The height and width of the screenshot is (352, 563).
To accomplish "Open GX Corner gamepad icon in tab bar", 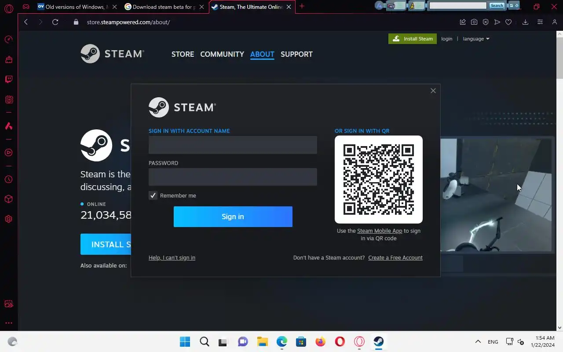I will [x=26, y=7].
